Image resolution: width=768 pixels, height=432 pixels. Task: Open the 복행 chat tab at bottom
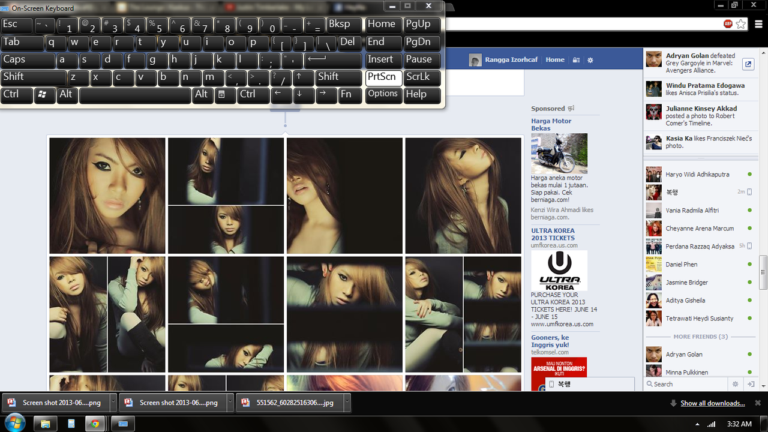(590, 385)
